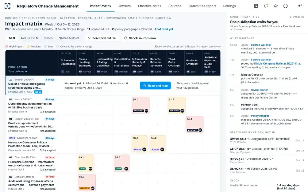This screenshot has width=308, height=192.
Task: Open the §6.1 watch cell
Action: [140, 144]
